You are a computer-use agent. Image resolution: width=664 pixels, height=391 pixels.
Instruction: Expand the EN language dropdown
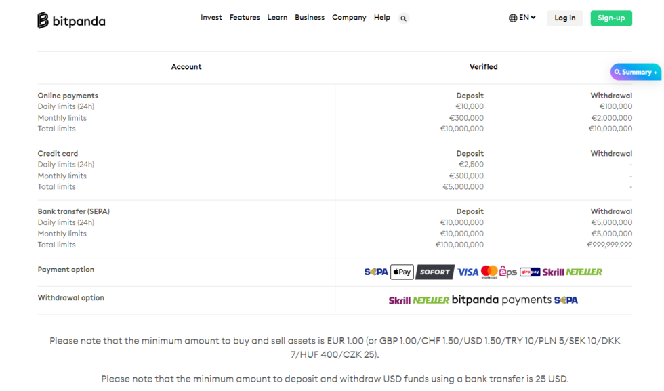522,18
